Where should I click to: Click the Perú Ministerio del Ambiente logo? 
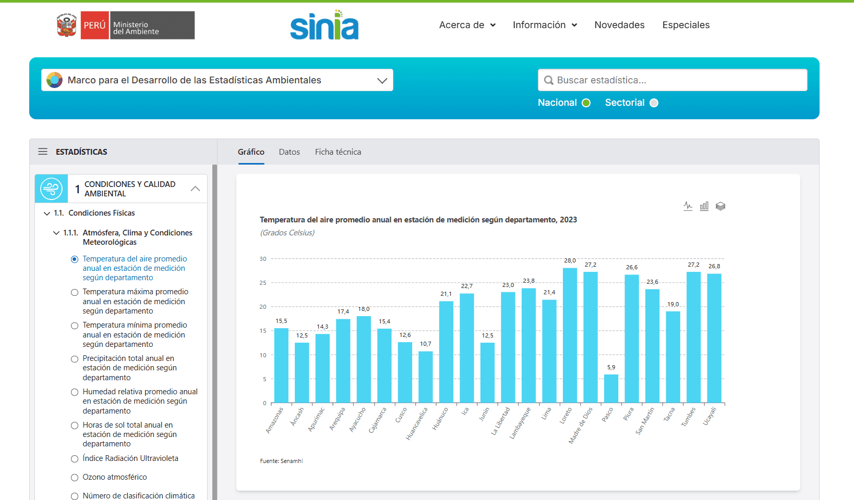coord(126,26)
